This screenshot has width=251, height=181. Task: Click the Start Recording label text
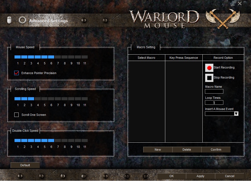click(224, 67)
